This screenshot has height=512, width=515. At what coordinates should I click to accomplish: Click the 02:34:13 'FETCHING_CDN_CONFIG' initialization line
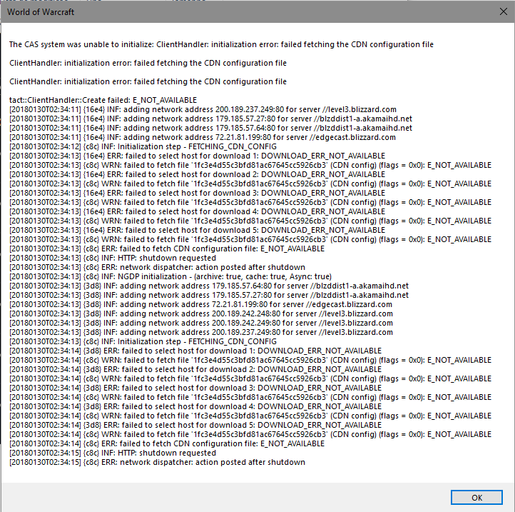[x=143, y=341]
